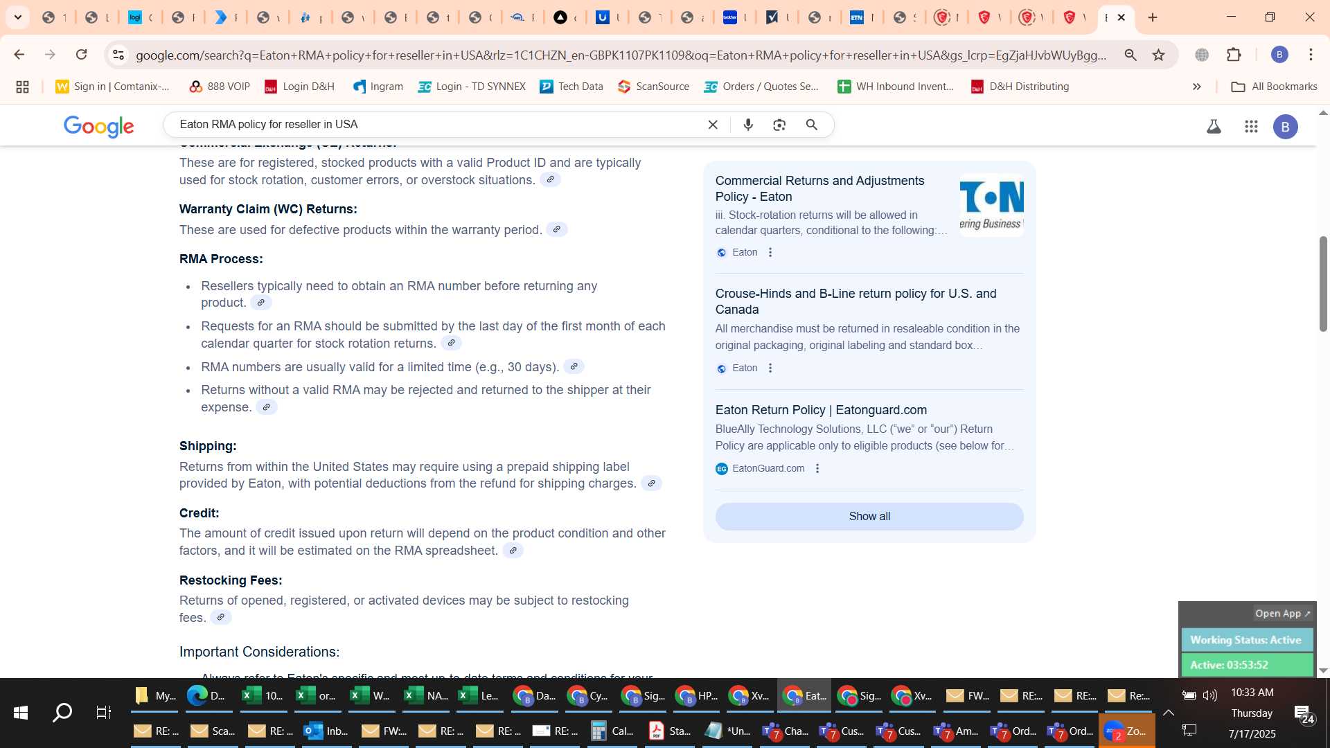Open the clock showing 10:33 AM

tap(1252, 693)
